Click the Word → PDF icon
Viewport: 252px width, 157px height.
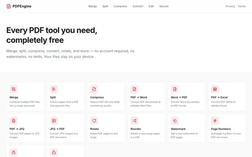pos(175,89)
